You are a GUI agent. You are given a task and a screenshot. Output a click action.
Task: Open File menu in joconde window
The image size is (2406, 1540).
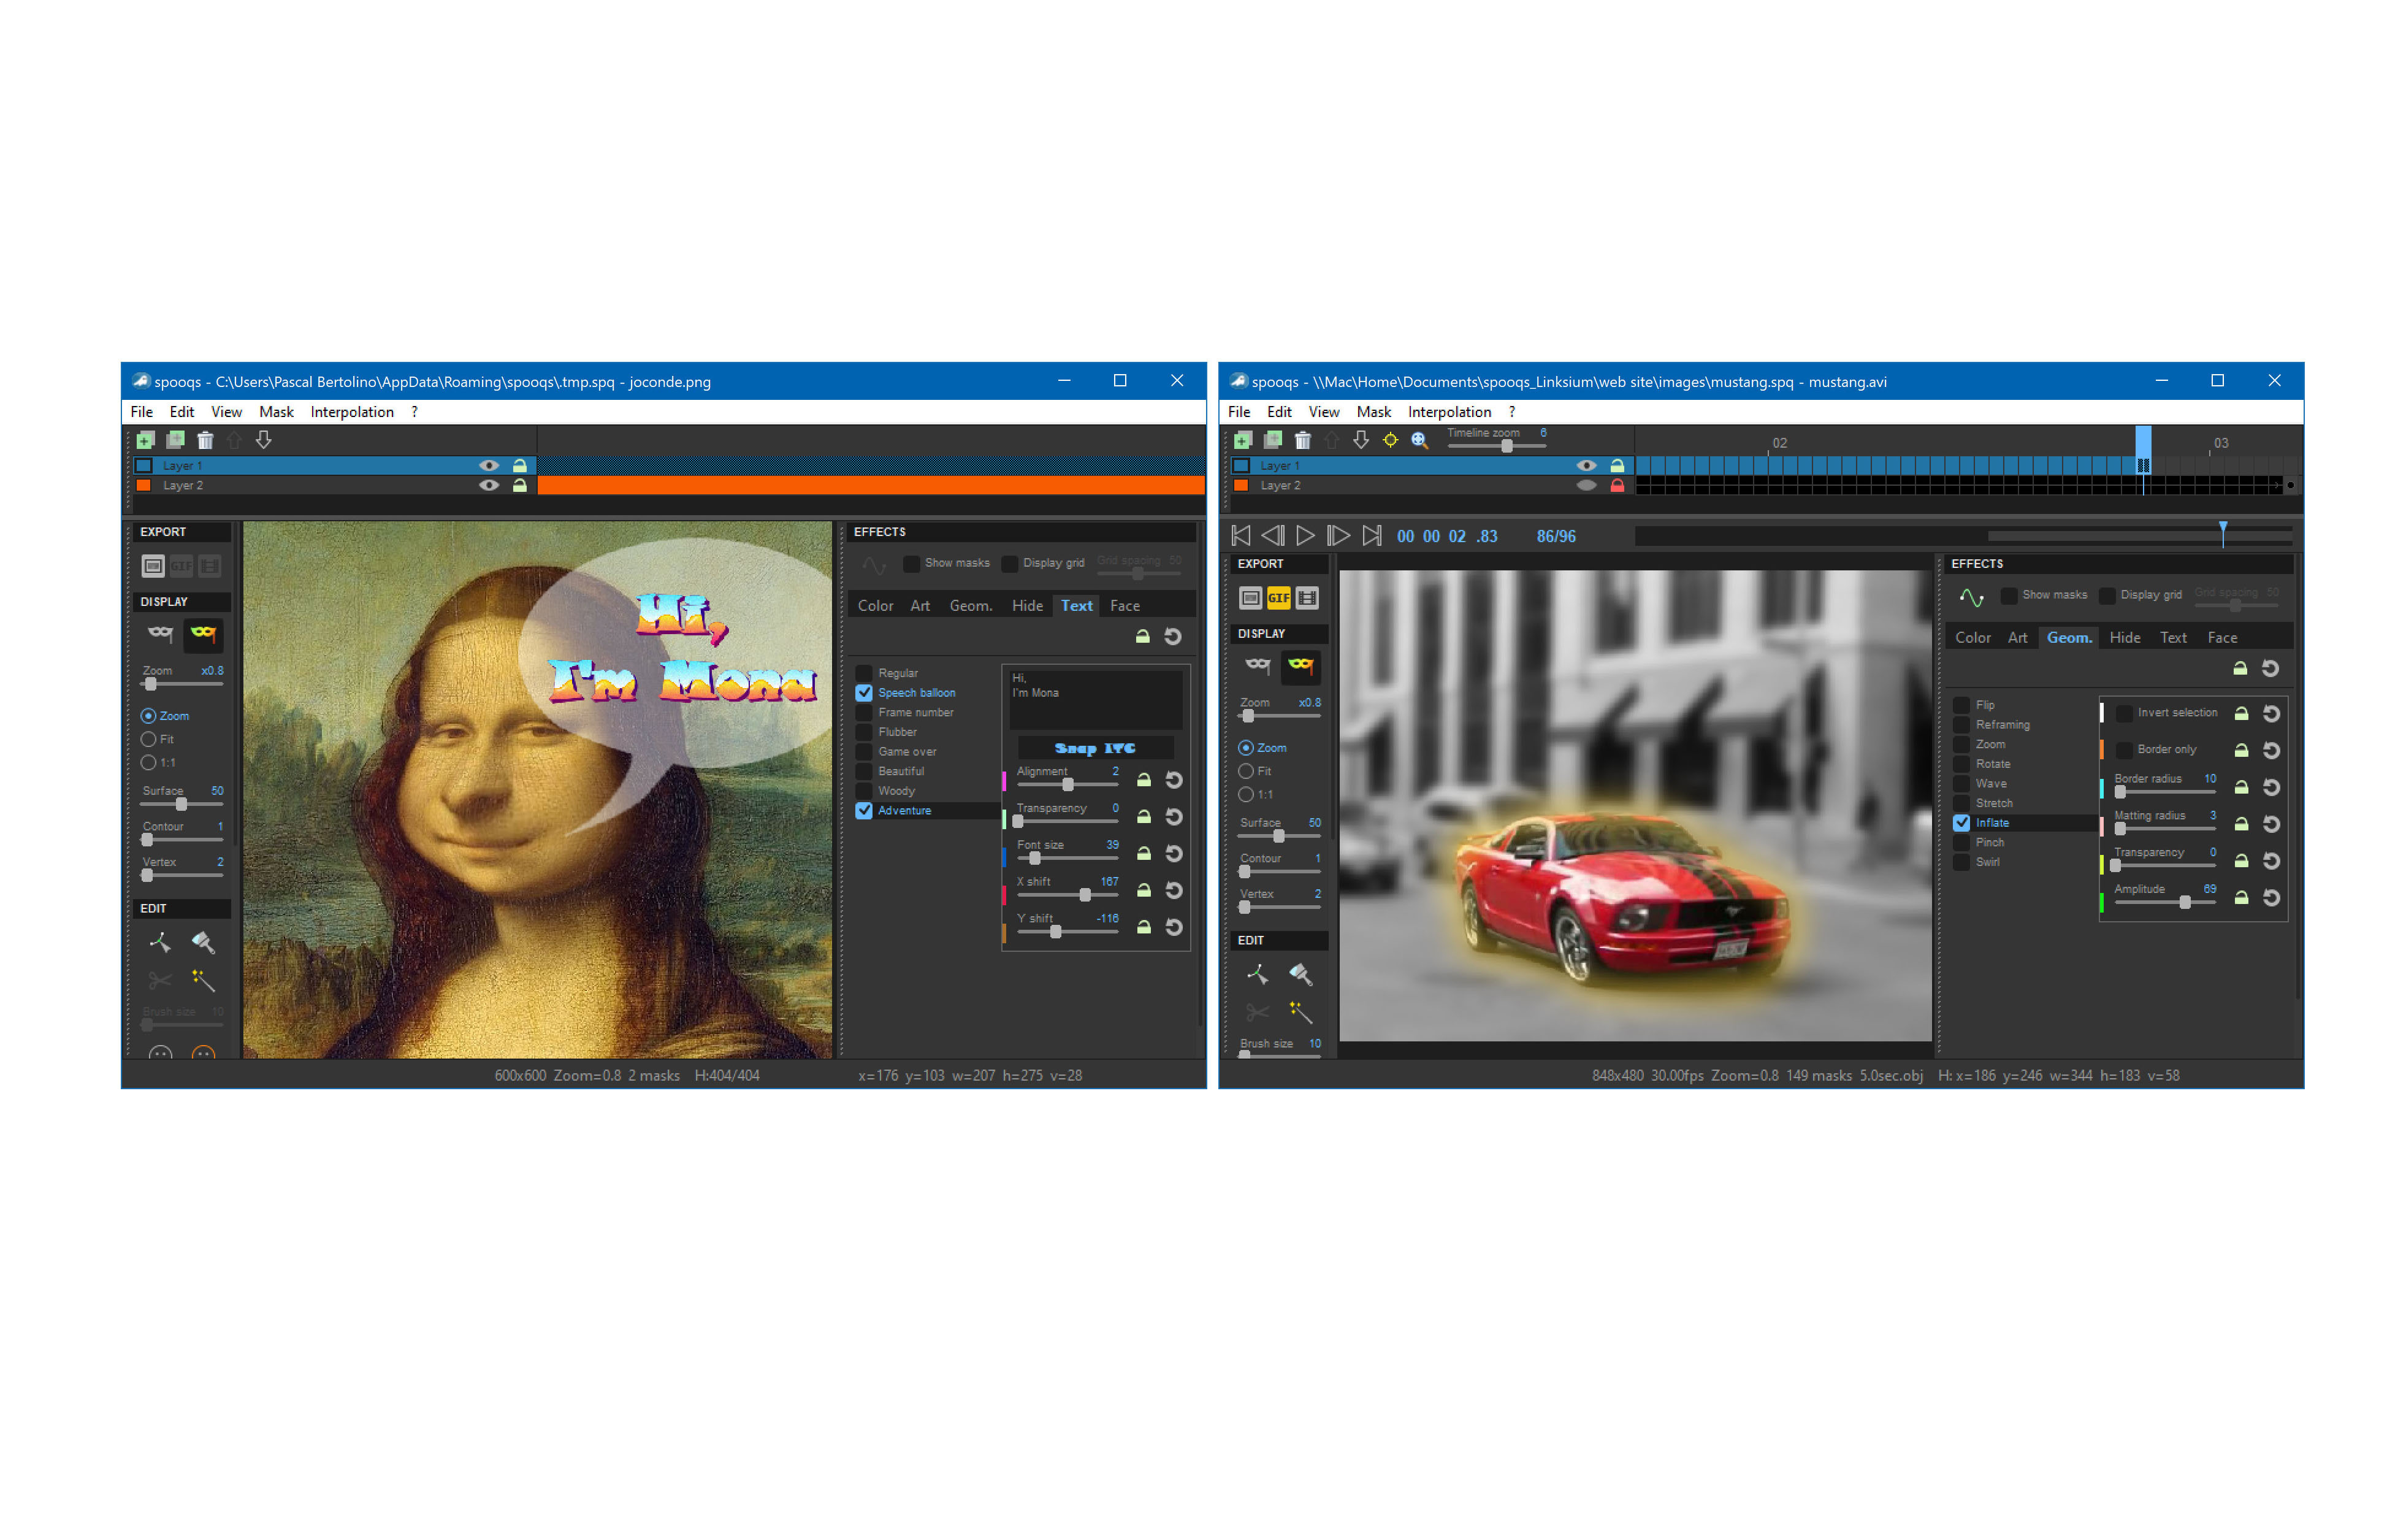[142, 412]
